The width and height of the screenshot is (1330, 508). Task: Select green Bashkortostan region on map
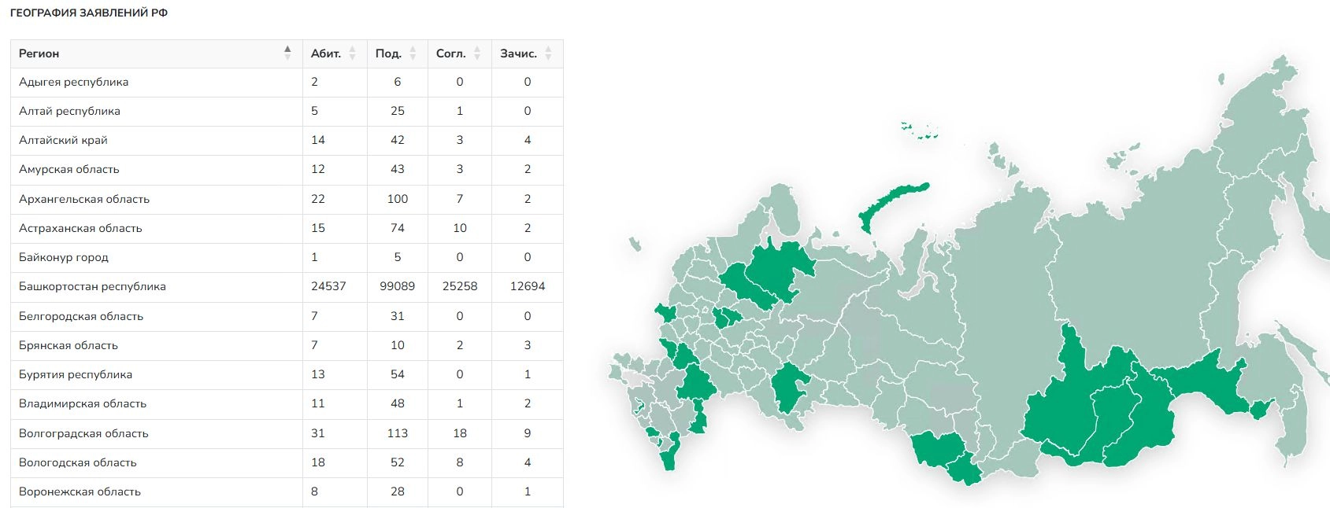pyautogui.click(x=787, y=387)
